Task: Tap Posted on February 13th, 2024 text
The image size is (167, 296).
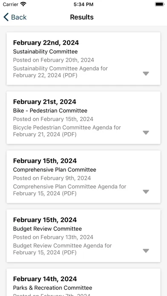Action: coord(53,237)
